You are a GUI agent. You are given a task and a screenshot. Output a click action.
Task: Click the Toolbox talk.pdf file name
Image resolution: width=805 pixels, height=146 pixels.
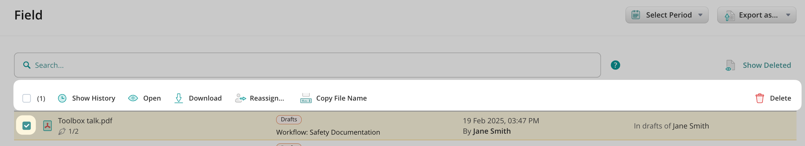[x=85, y=121]
